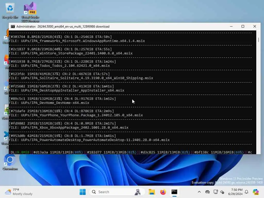The image size is (264, 198).
Task: Close the Administrator download window
Action: (x=254, y=27)
